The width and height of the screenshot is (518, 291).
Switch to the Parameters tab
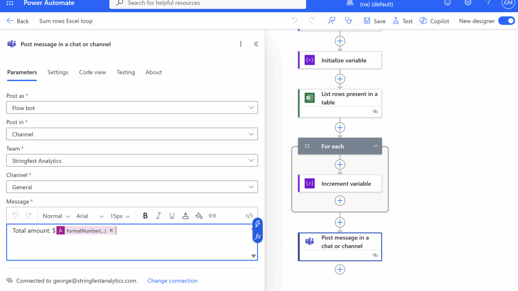point(22,72)
